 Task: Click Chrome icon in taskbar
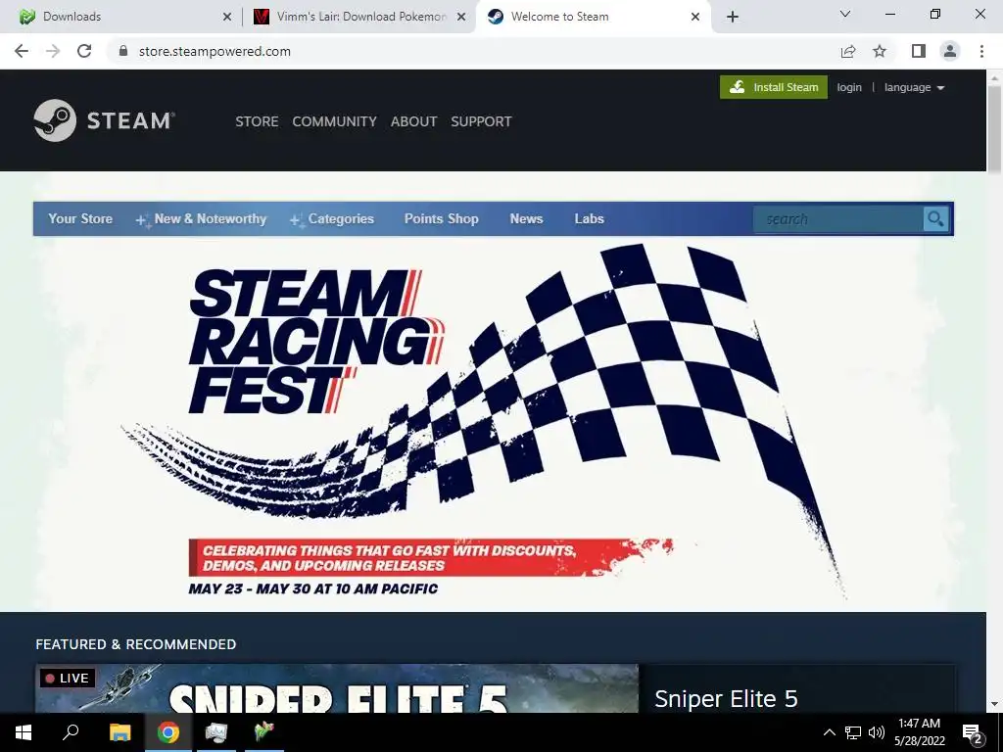[x=168, y=732]
